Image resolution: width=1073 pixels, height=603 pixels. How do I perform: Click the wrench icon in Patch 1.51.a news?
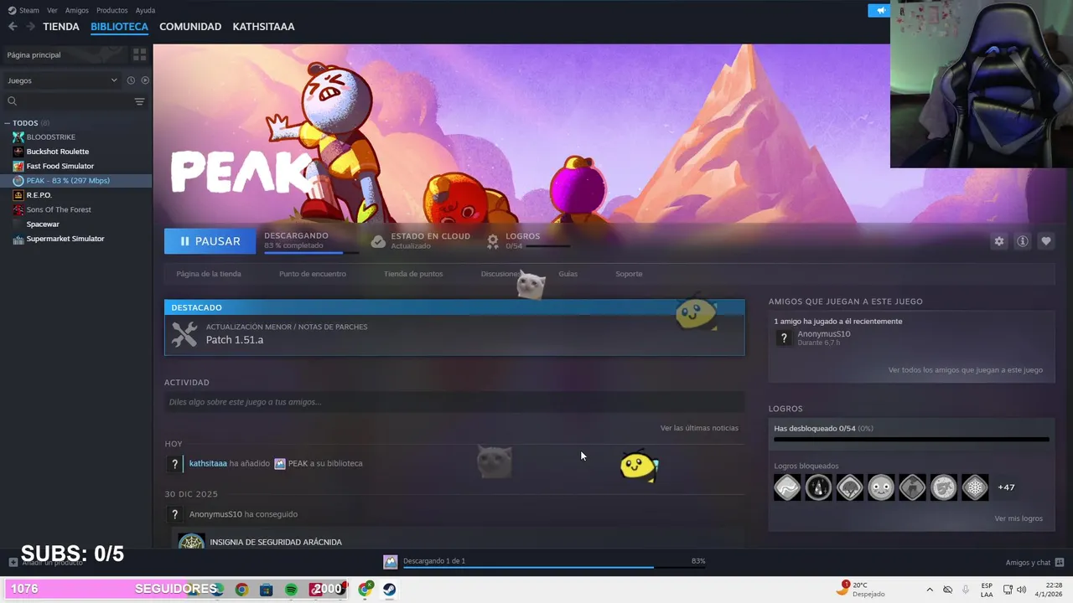click(184, 334)
